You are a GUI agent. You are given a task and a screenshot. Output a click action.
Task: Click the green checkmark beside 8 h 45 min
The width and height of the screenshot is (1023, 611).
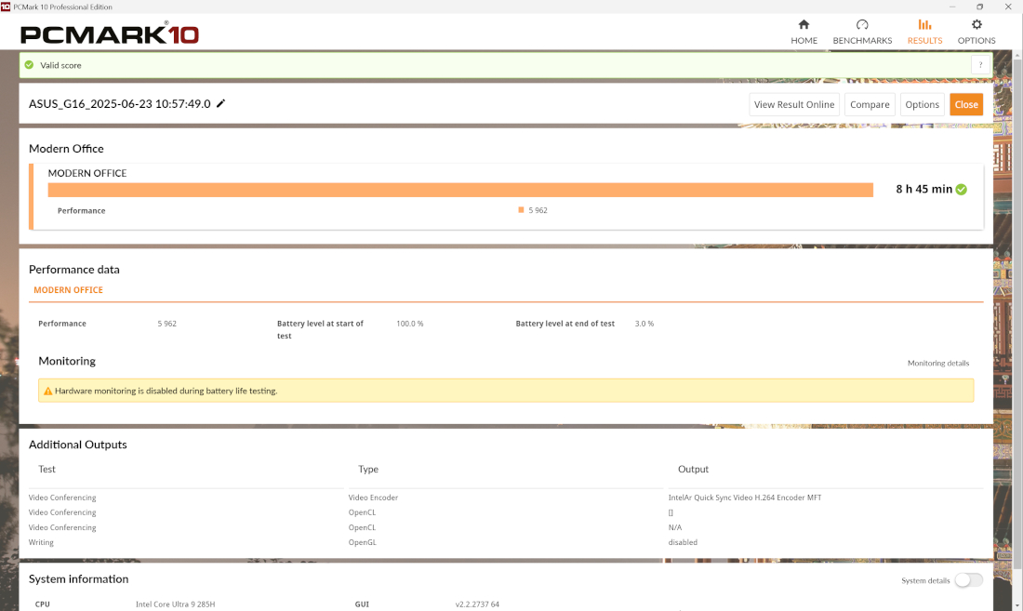pos(962,189)
